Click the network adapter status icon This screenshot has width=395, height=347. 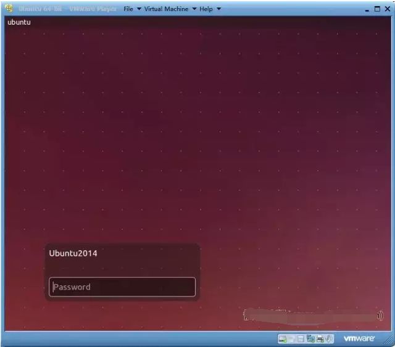point(310,339)
